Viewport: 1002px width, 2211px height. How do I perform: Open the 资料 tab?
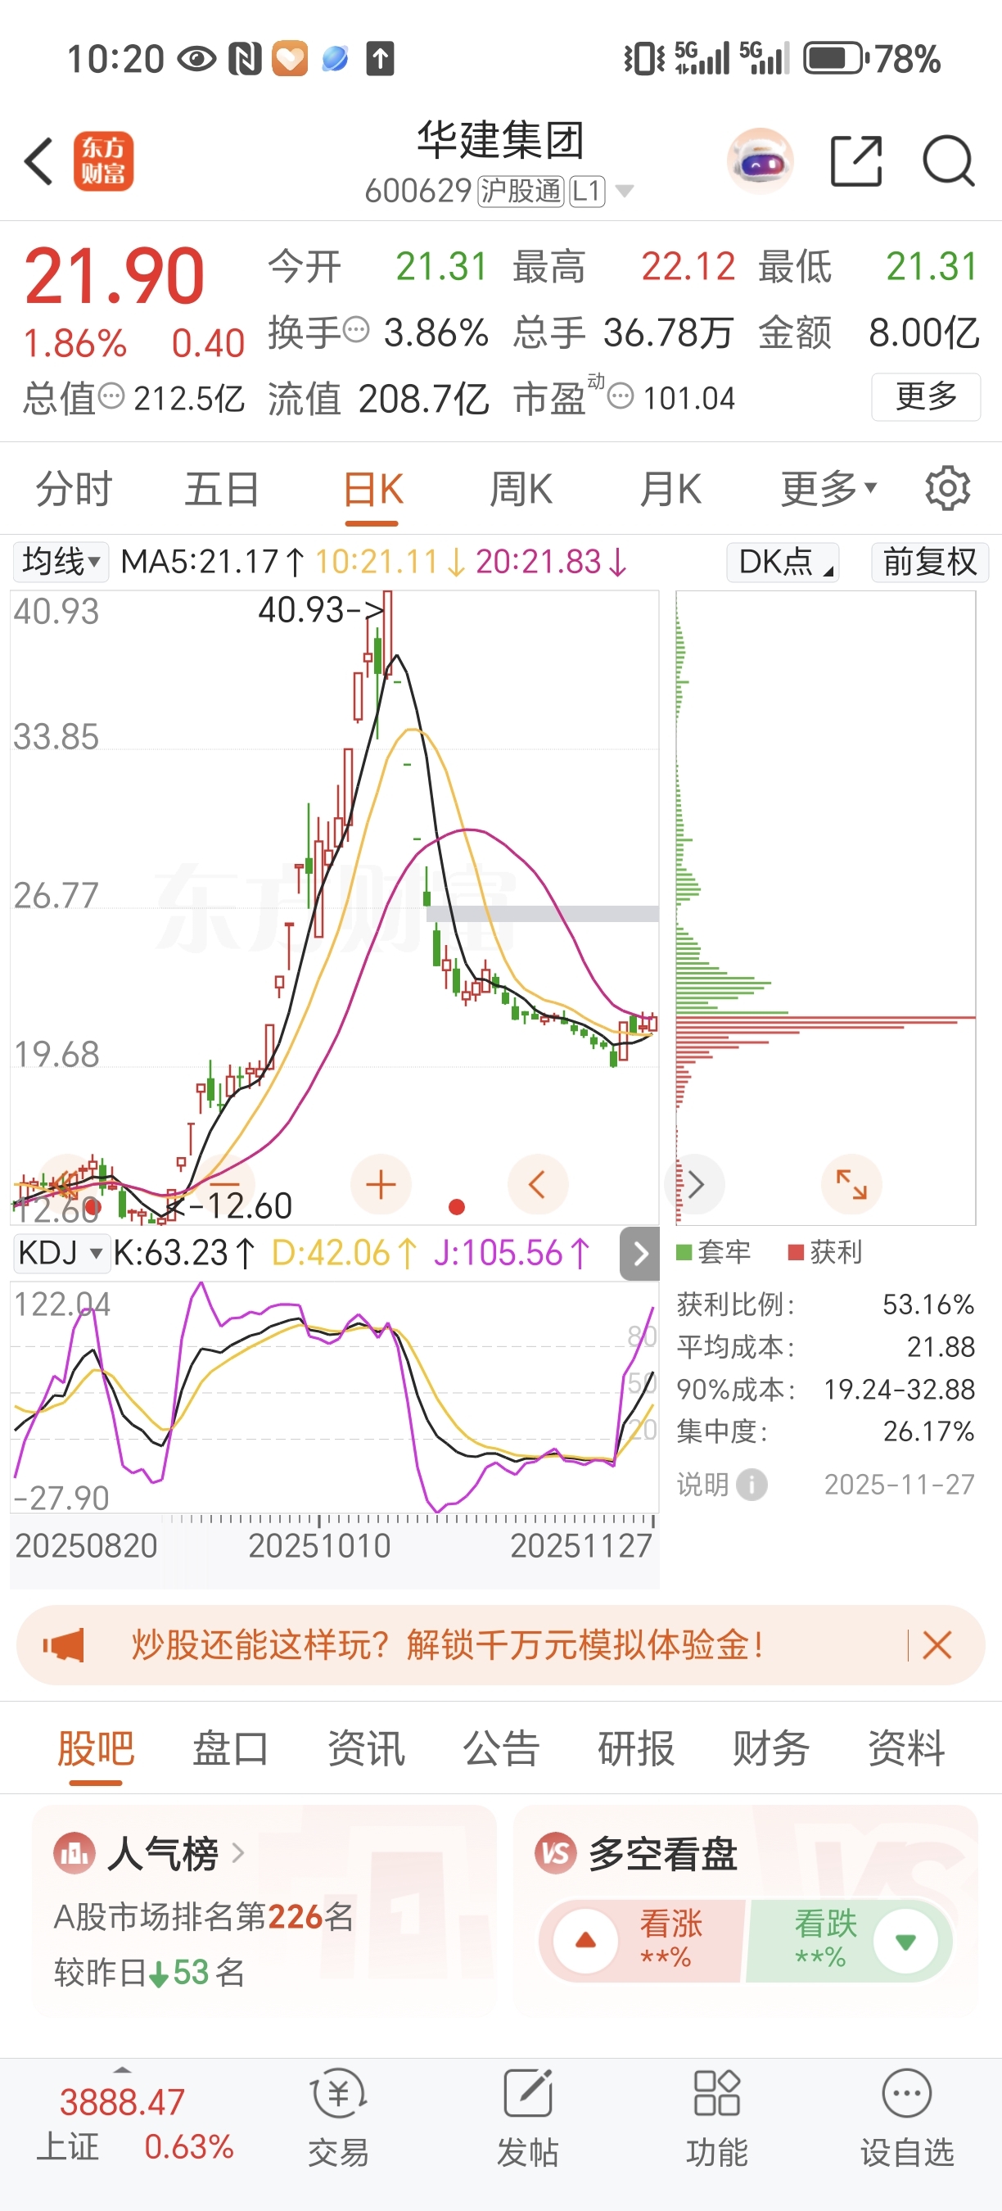click(906, 1748)
